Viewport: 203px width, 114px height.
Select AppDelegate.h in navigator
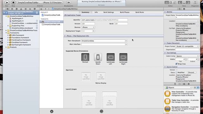click(x=17, y=18)
